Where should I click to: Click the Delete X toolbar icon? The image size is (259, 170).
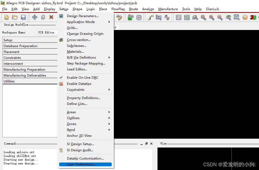click(51, 17)
